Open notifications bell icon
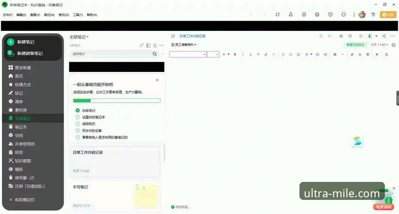Viewport: 399px width, 214px height. click(290, 15)
